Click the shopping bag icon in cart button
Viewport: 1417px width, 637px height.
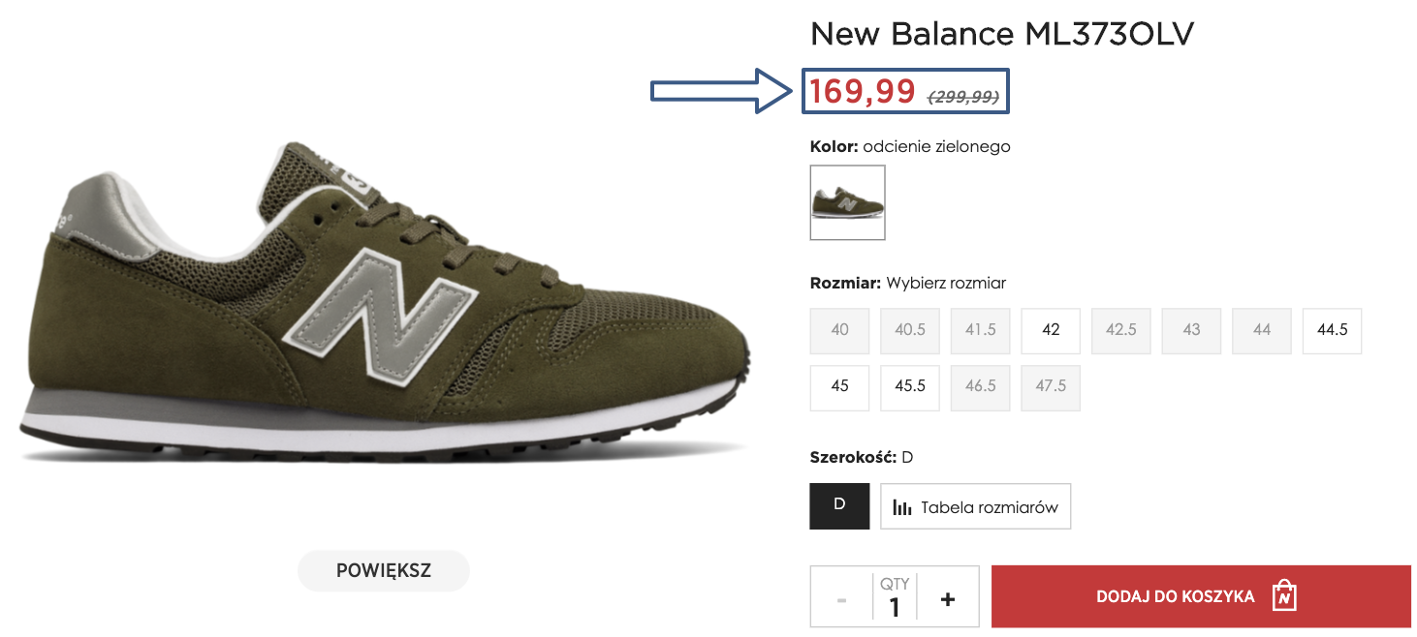click(x=1284, y=595)
